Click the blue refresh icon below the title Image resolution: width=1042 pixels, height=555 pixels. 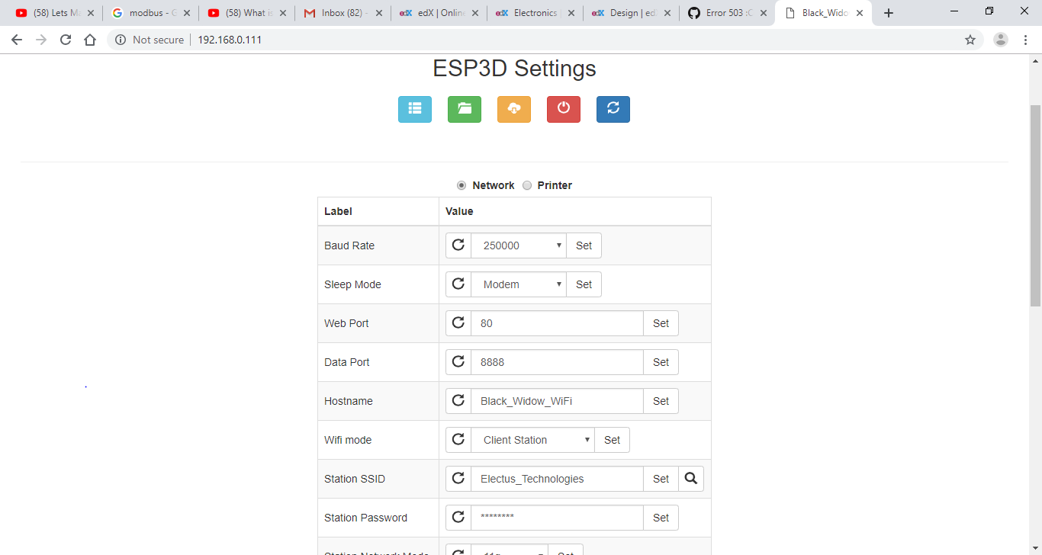[613, 109]
